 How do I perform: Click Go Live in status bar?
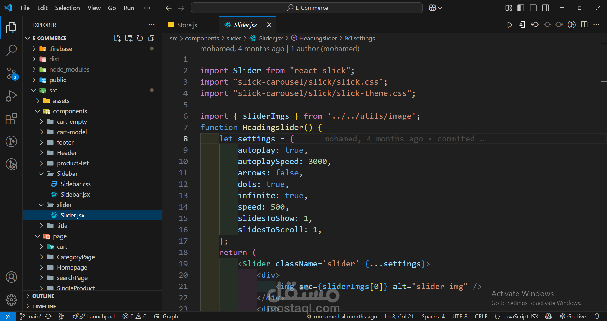coord(573,316)
